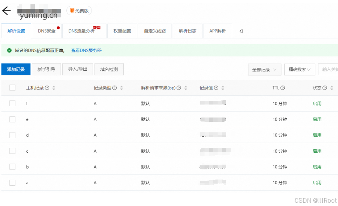Viewport: 338px width, 206px height.
Task: Click host record name b
Action: tap(27, 167)
